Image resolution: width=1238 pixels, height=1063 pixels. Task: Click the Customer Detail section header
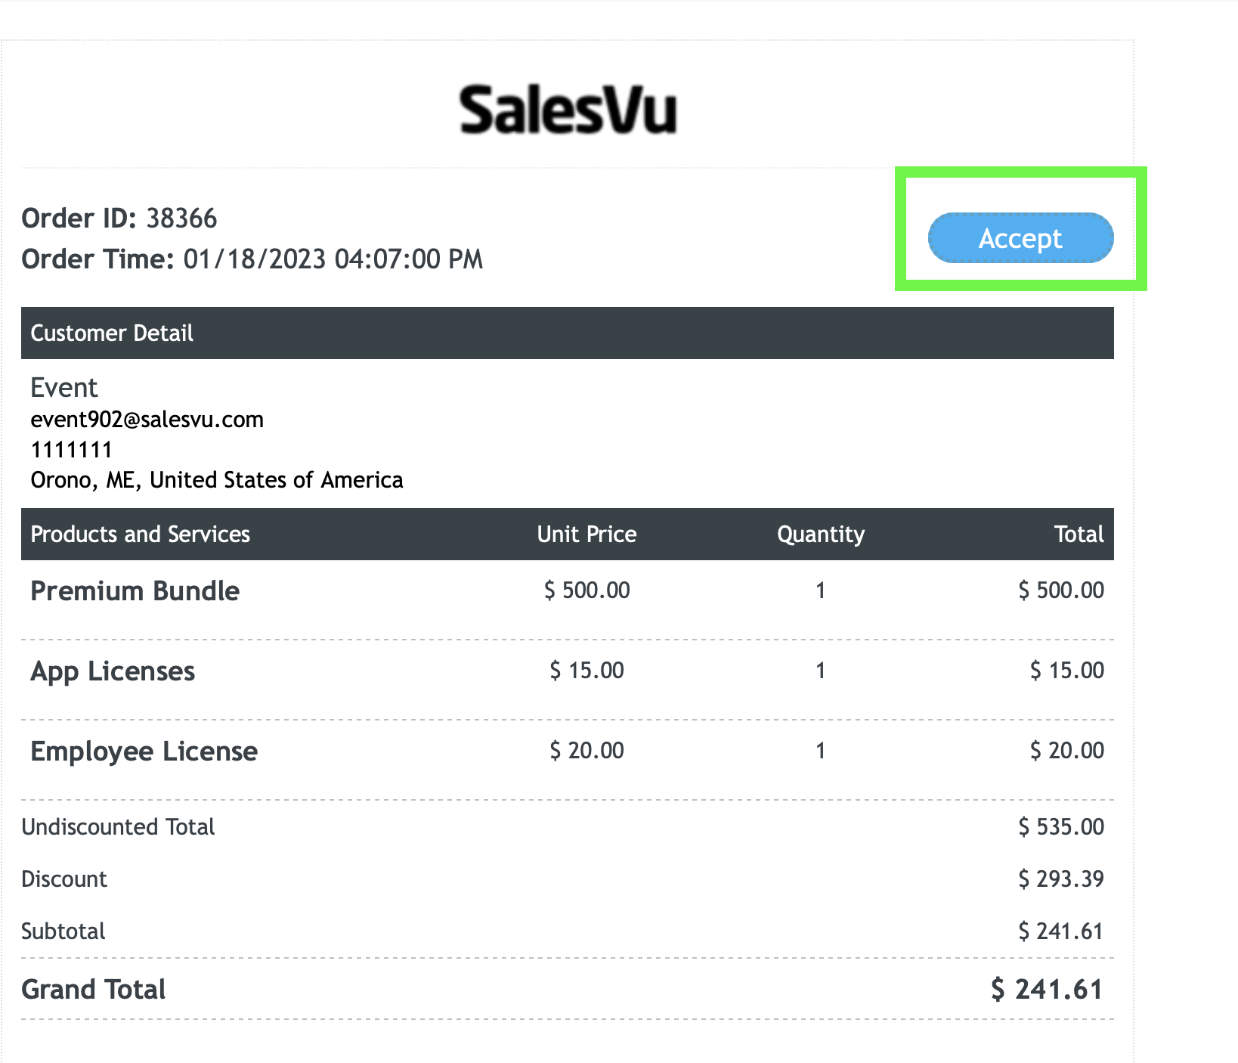tap(568, 333)
